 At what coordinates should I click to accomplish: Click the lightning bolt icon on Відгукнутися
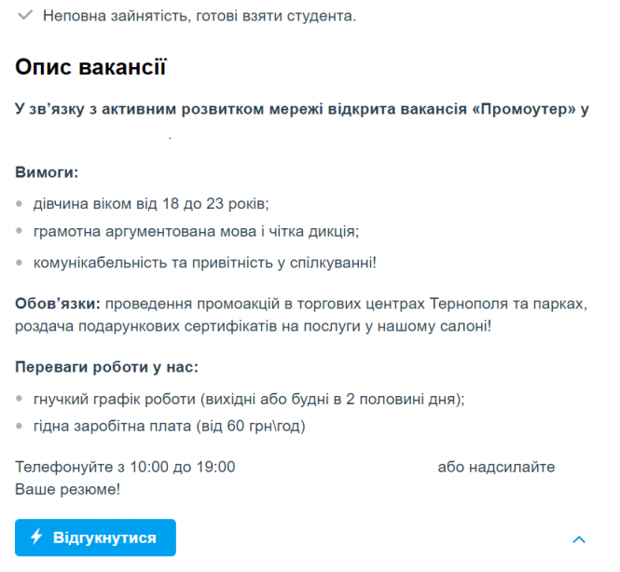pyautogui.click(x=37, y=538)
